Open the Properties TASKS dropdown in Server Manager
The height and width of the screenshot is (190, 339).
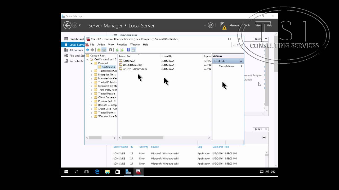click(261, 39)
